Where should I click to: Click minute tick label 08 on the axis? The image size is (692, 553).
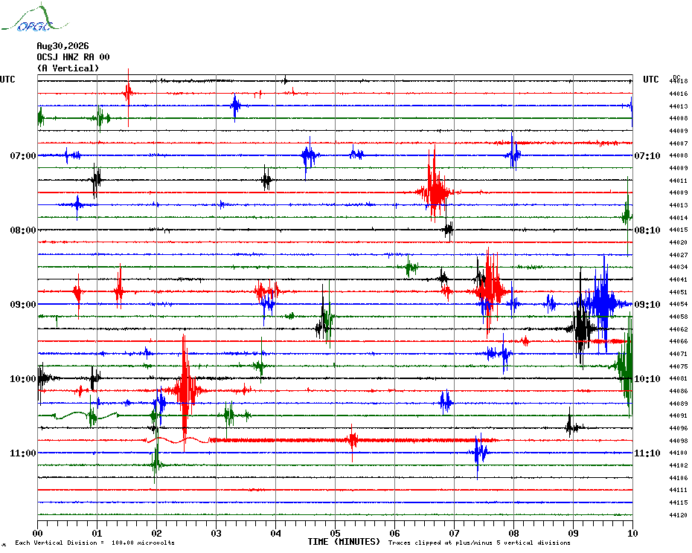click(x=513, y=533)
